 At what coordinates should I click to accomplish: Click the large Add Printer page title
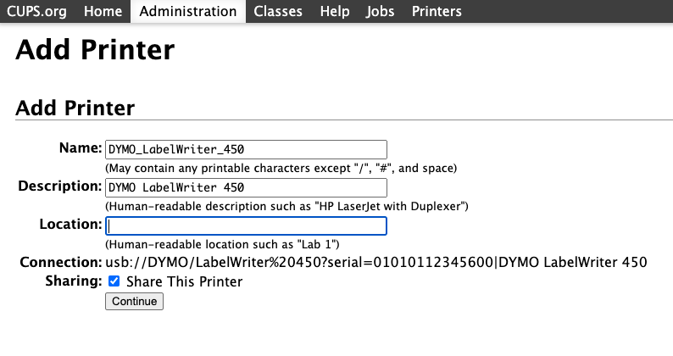pos(95,49)
